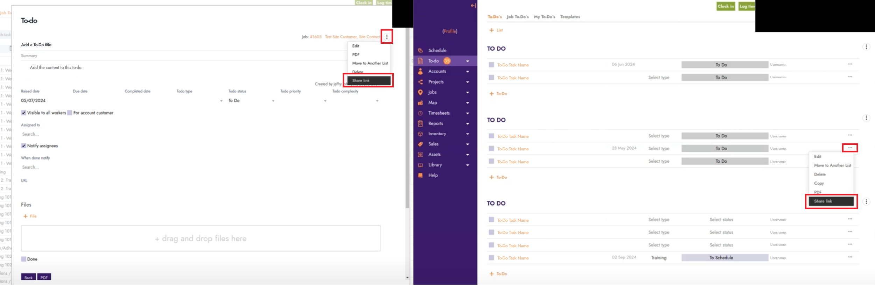
Task: Click the Training type on the 02 Sep 2024 row
Action: coord(659,258)
